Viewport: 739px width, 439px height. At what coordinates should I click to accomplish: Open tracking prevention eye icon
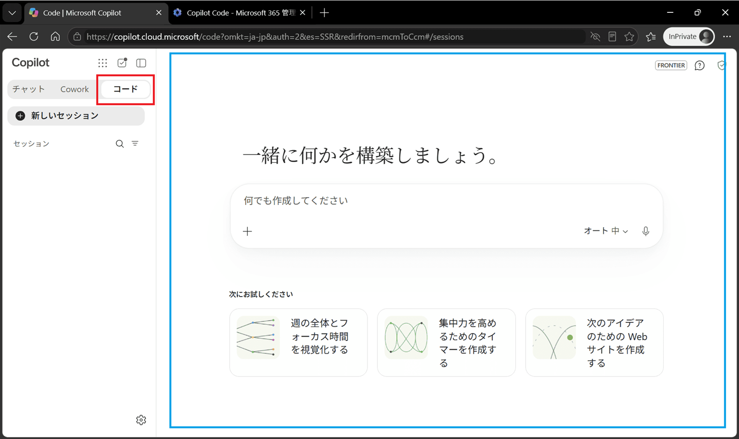pos(595,37)
